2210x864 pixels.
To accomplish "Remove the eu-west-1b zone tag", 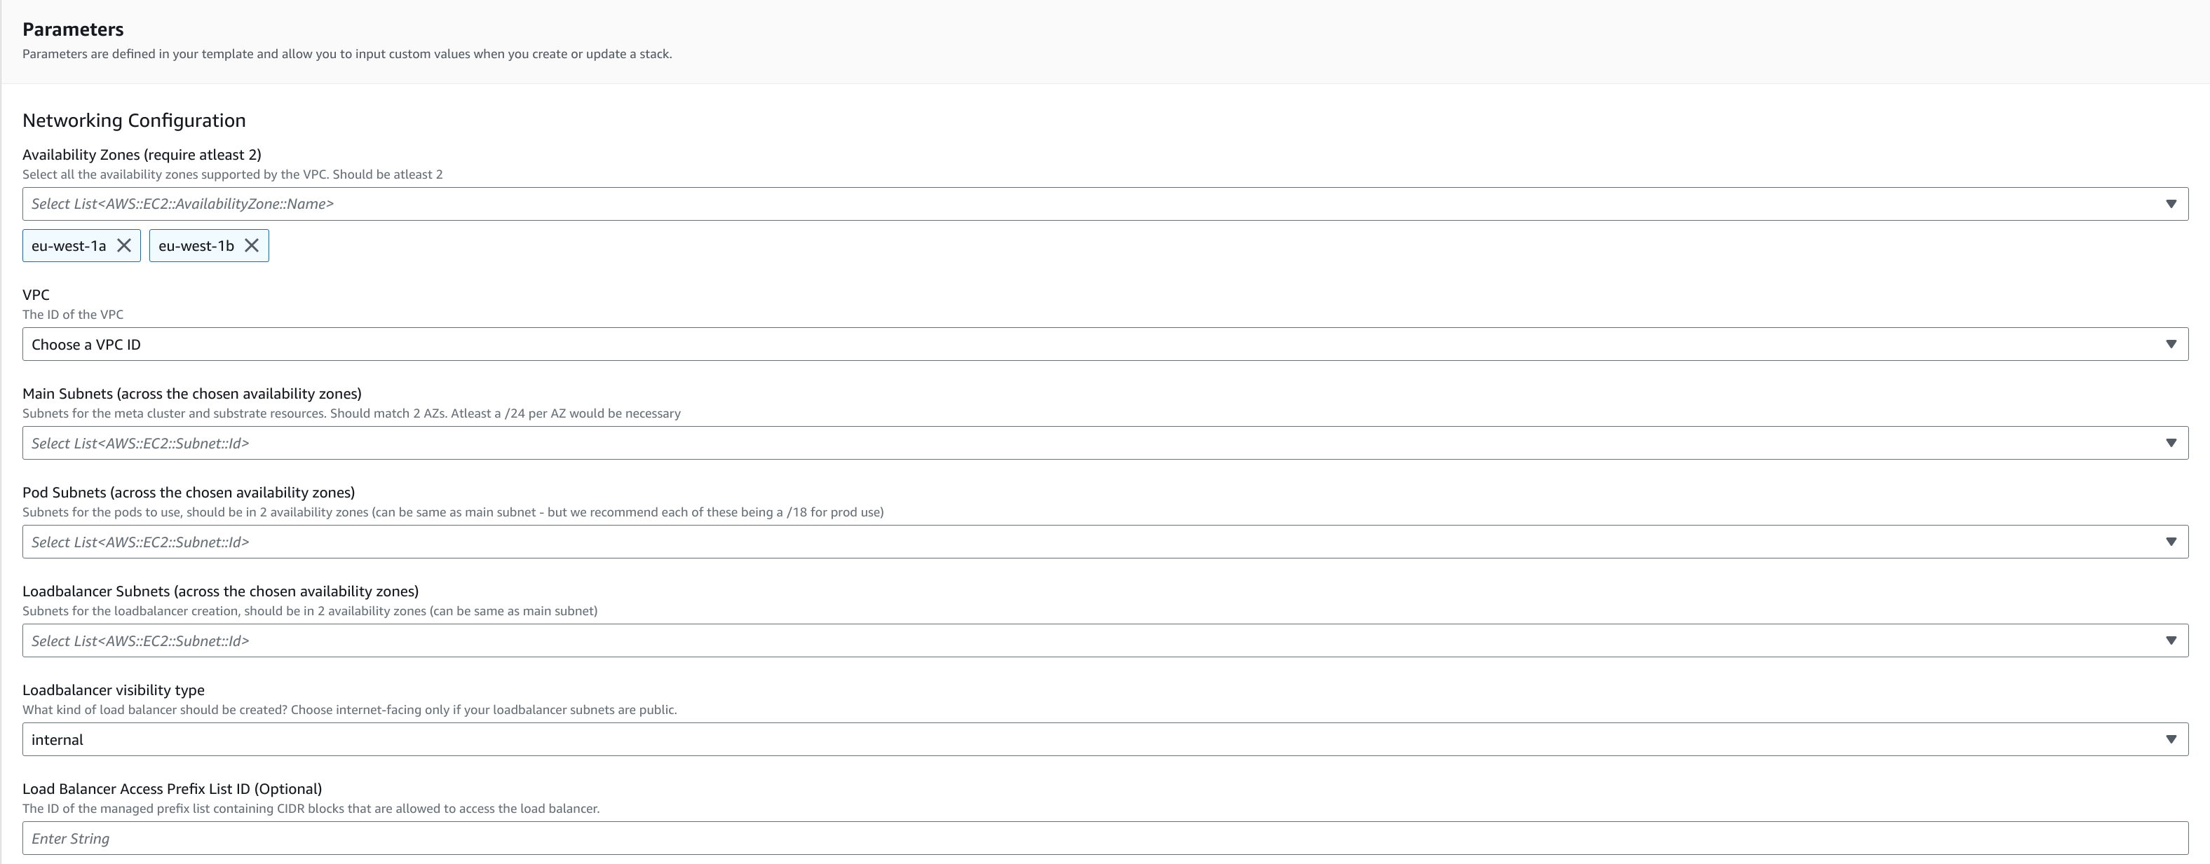I will [252, 246].
